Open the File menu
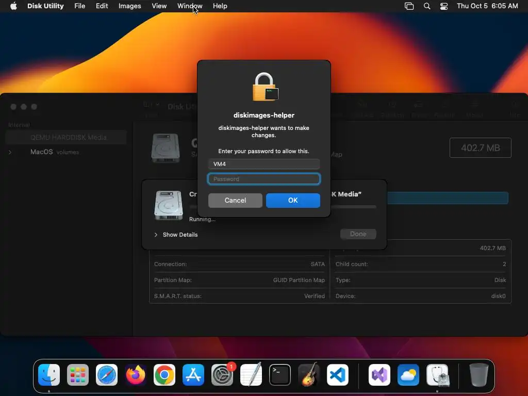 click(80, 6)
